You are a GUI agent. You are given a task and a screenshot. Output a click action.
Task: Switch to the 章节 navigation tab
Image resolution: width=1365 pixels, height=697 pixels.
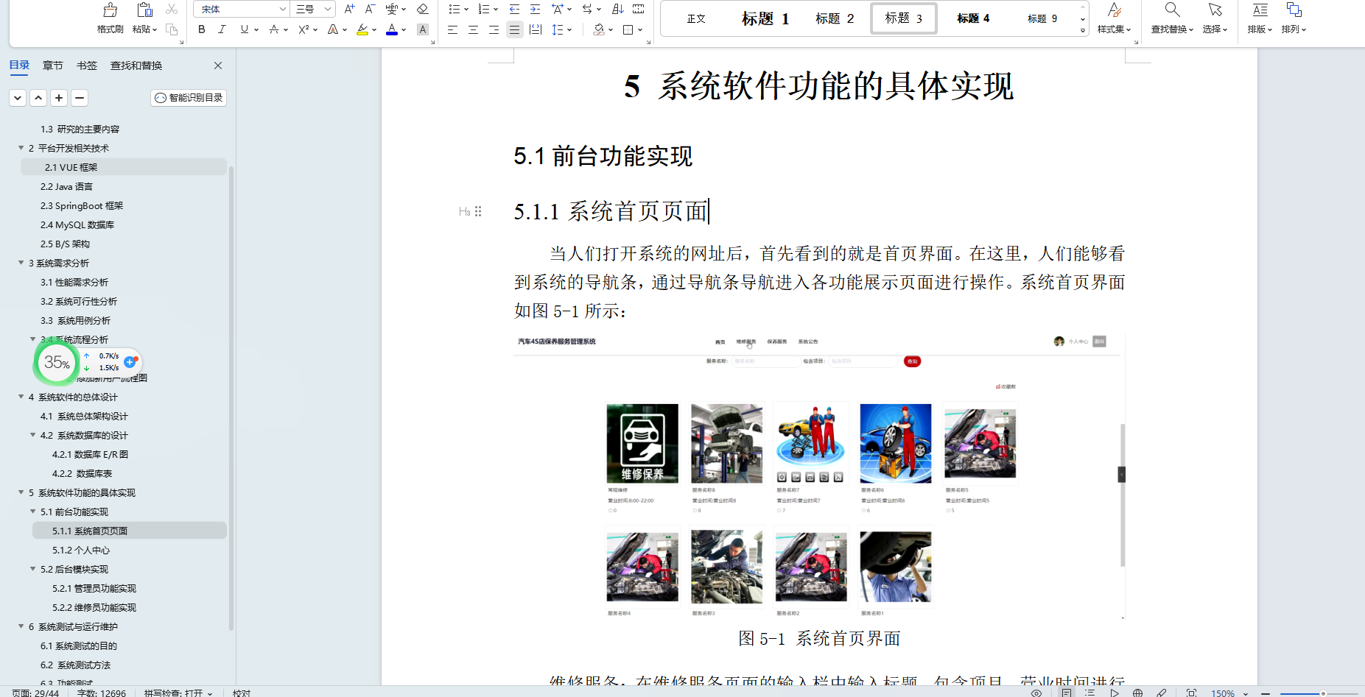click(53, 66)
